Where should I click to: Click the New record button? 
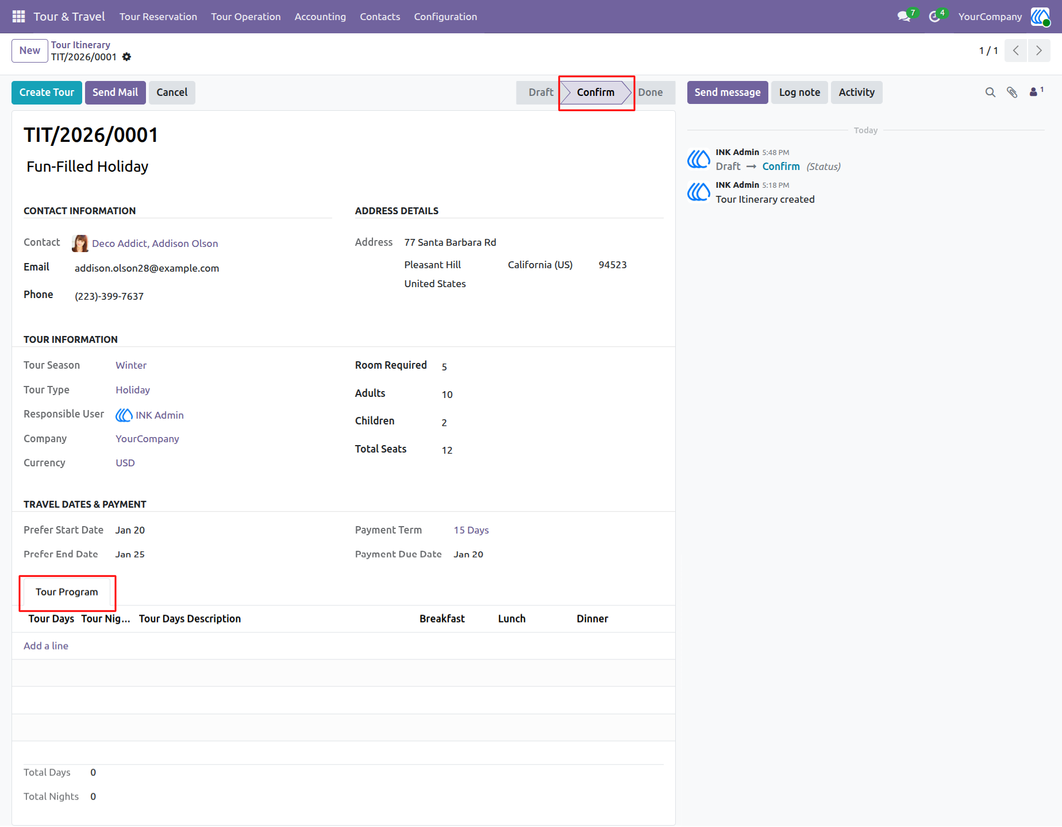pos(30,51)
